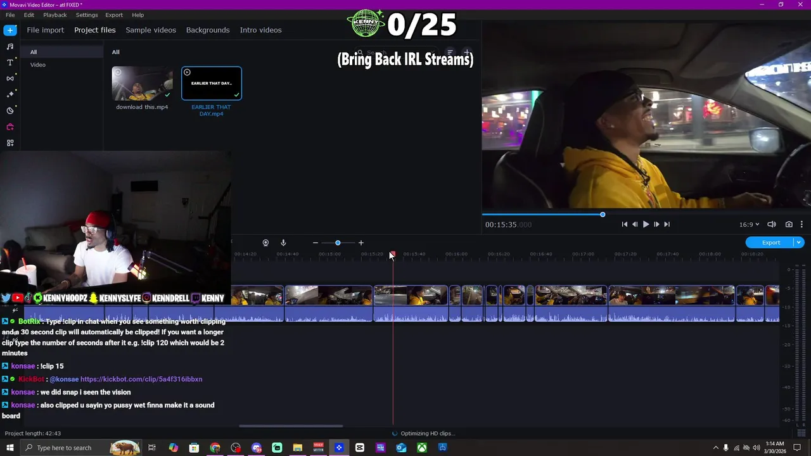Click the Project length: 42:43 status text
The image size is (811, 456).
pos(33,433)
